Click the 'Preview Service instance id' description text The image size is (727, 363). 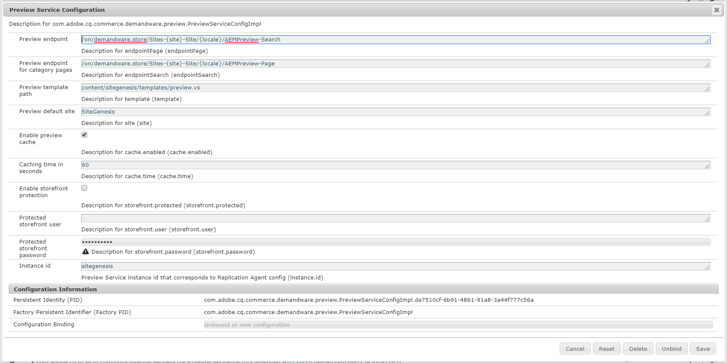(x=202, y=278)
